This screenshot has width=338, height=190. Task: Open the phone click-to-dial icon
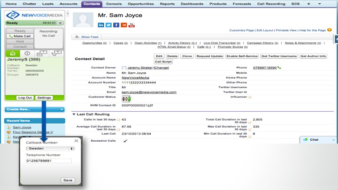click(279, 68)
